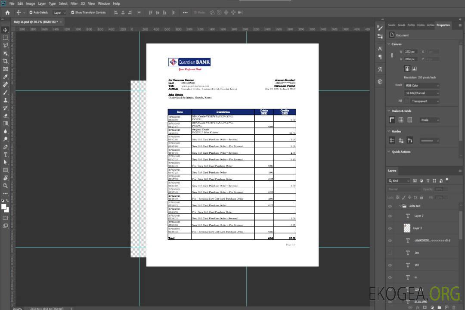The height and width of the screenshot is (310, 465).
Task: Select the 'Layer 2' text layer row
Action: pyautogui.click(x=422, y=216)
